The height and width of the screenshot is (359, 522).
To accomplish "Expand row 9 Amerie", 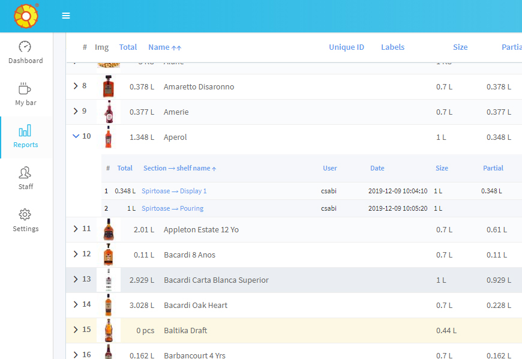I will pyautogui.click(x=76, y=111).
